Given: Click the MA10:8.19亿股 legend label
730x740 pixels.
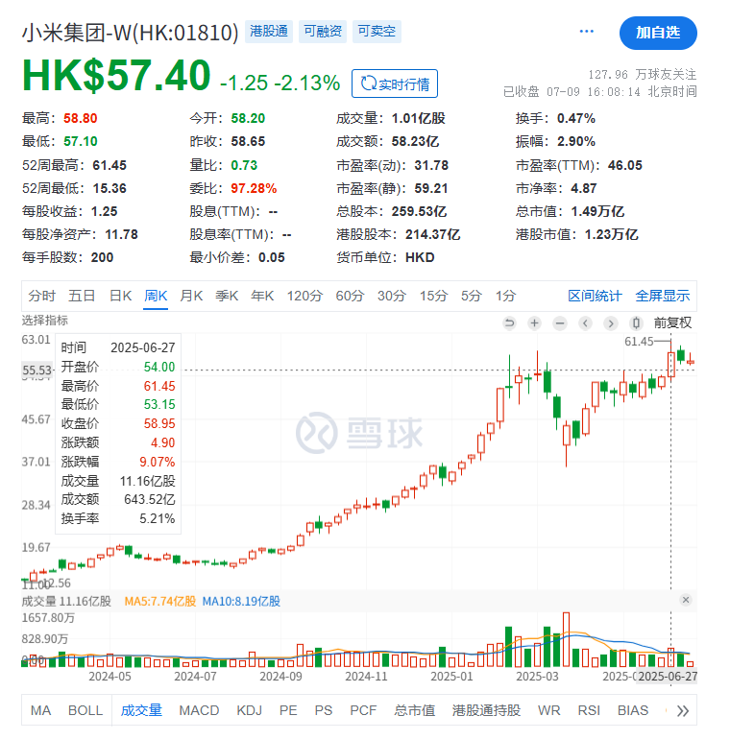Looking at the screenshot, I should 241,601.
